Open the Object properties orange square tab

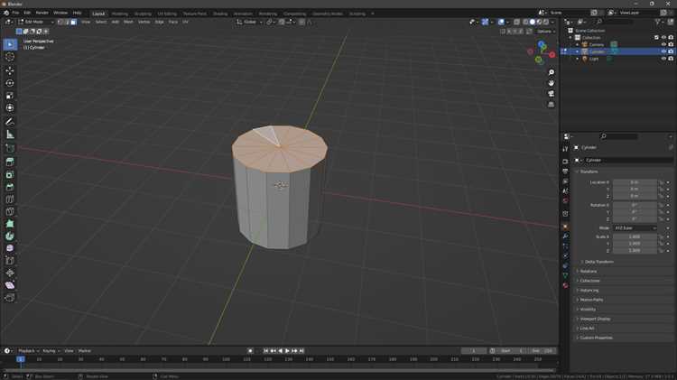565,227
